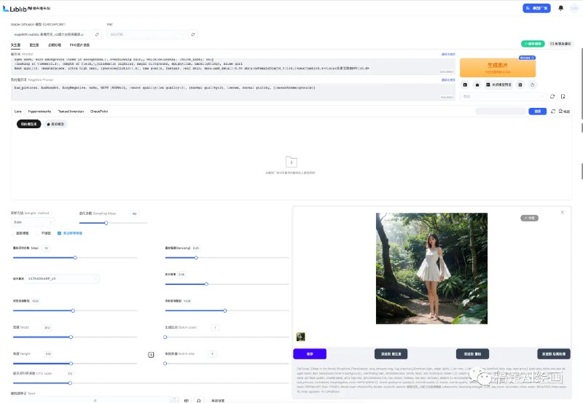
Task: Refresh the checkpoint model list
Action: pos(97,34)
